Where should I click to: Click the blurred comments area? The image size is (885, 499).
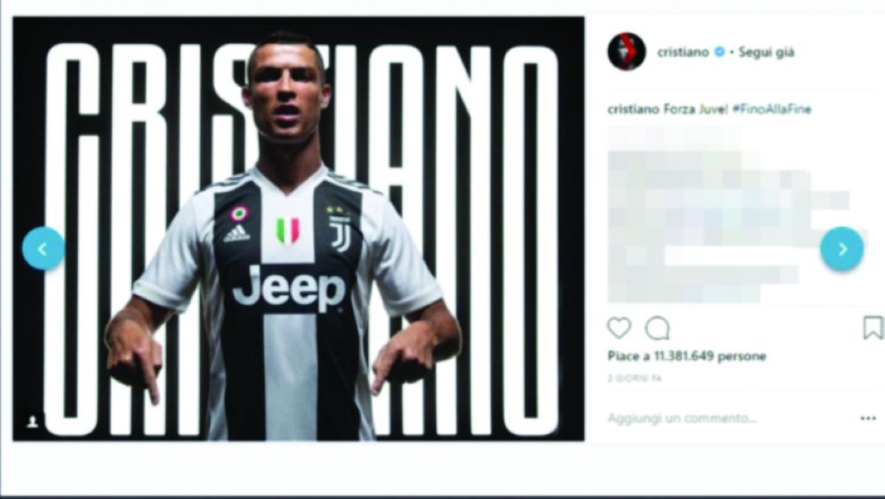pos(728,214)
